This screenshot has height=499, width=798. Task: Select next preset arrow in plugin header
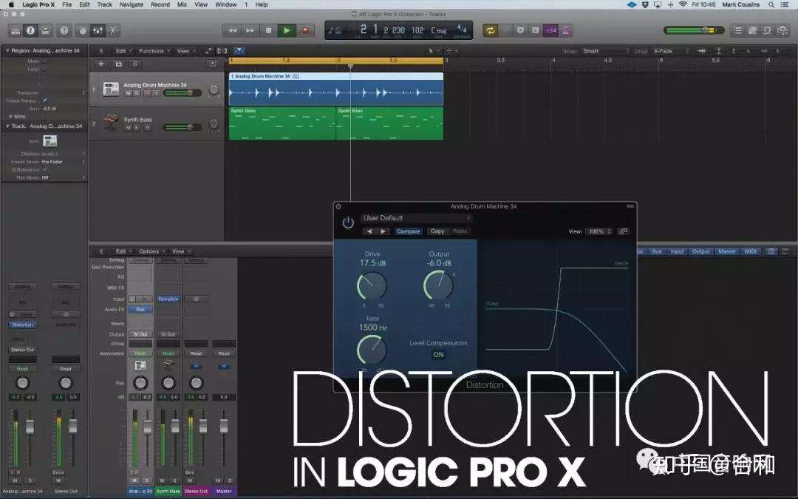click(x=383, y=231)
